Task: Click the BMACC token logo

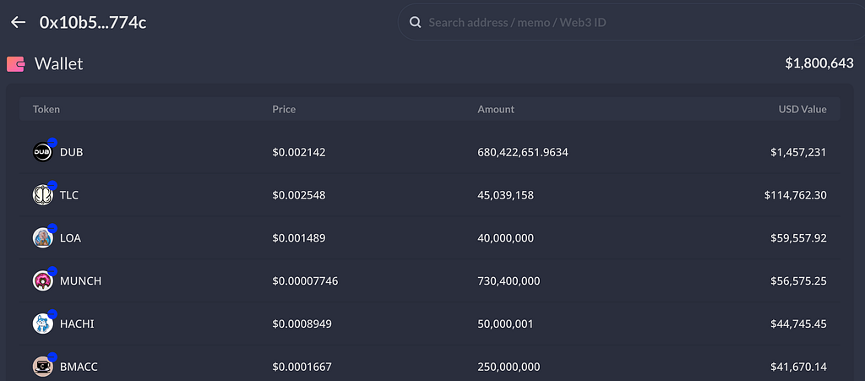Action: (42, 367)
